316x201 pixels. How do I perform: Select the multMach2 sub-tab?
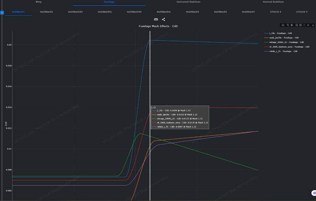tap(47, 12)
